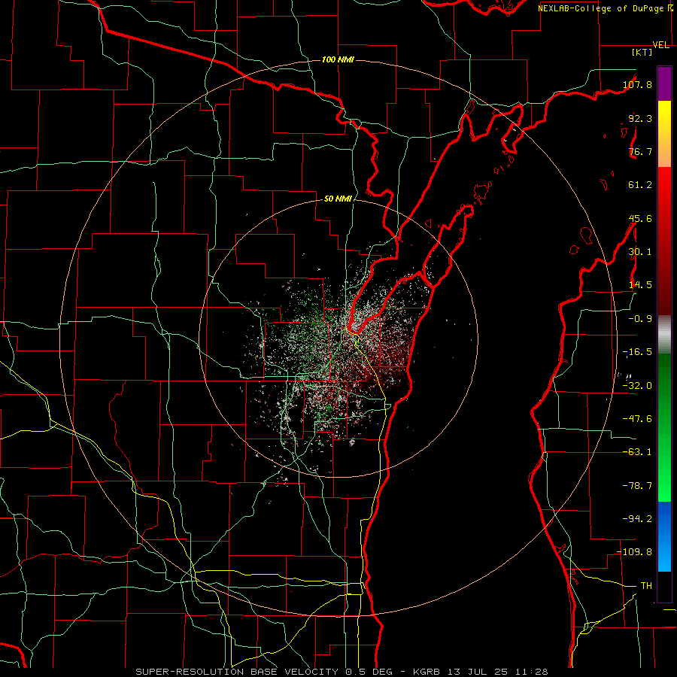Image resolution: width=677 pixels, height=677 pixels.
Task: Click the -47.6 velocity scale value
Action: tap(637, 419)
